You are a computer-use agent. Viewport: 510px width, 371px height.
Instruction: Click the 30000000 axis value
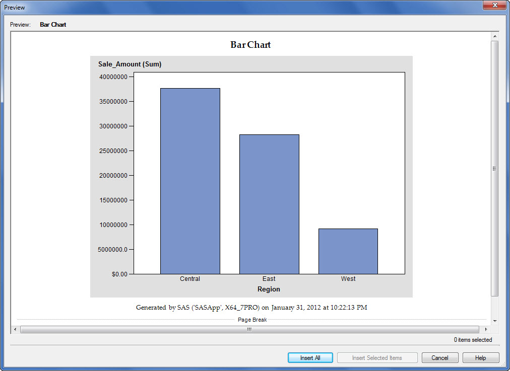tap(113, 126)
